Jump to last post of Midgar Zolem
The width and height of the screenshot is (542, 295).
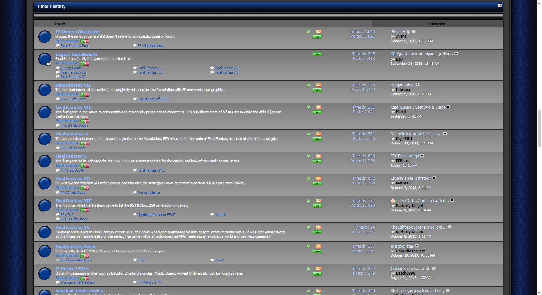tap(417, 85)
